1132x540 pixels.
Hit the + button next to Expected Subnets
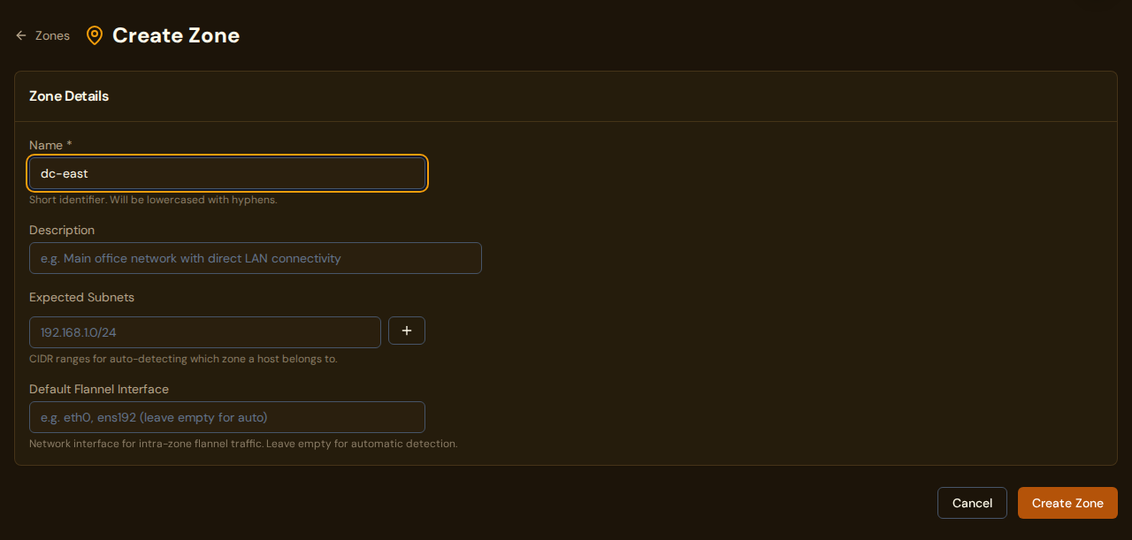[x=407, y=331]
